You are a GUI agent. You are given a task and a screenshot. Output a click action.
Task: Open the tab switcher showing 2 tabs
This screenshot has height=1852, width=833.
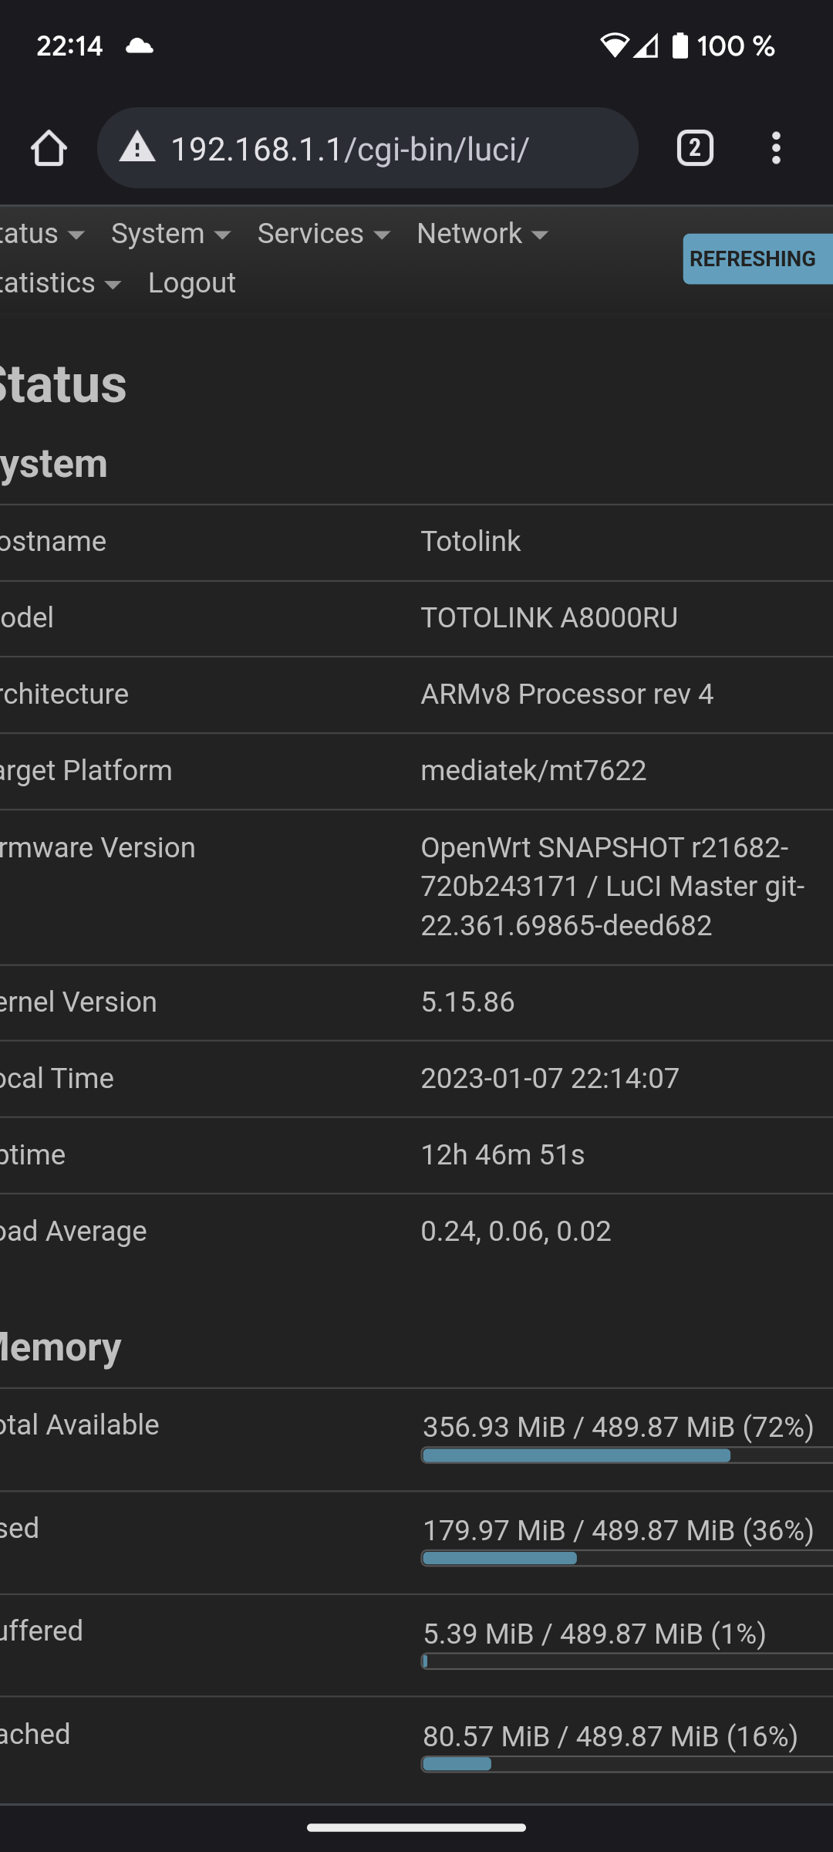click(695, 148)
